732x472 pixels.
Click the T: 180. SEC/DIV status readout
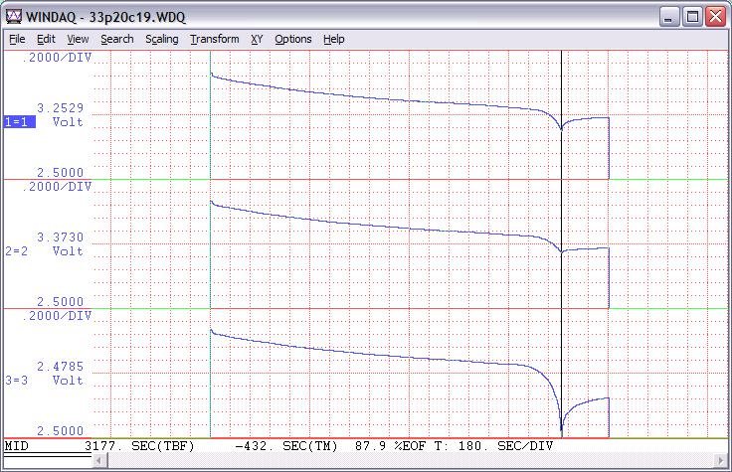(x=493, y=446)
